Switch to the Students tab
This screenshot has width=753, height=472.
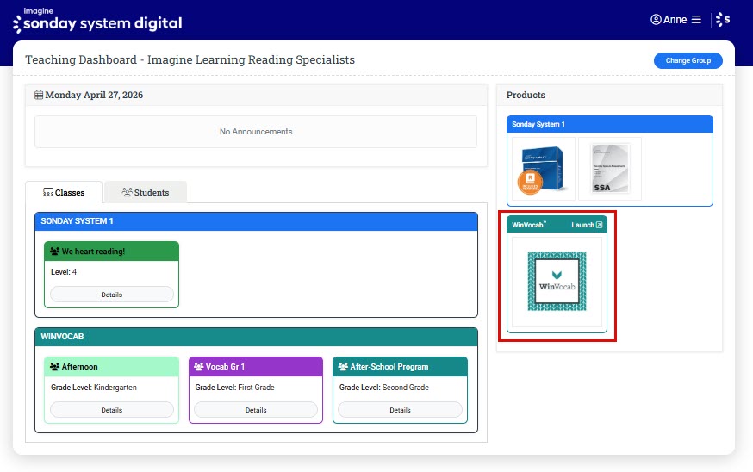pyautogui.click(x=146, y=193)
